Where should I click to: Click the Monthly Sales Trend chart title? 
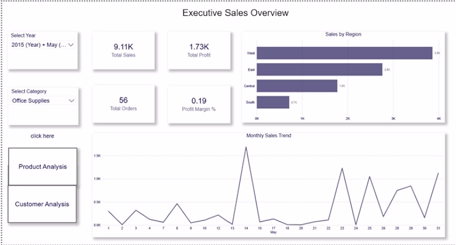click(x=268, y=136)
